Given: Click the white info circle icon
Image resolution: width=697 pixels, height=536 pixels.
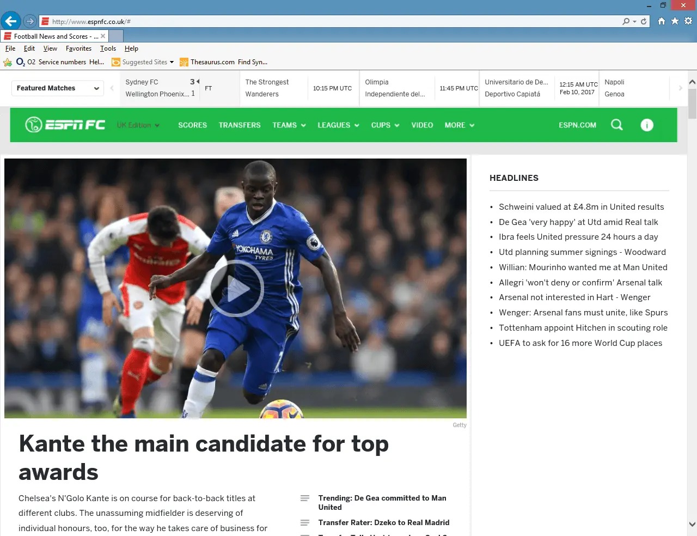Looking at the screenshot, I should click(x=646, y=125).
